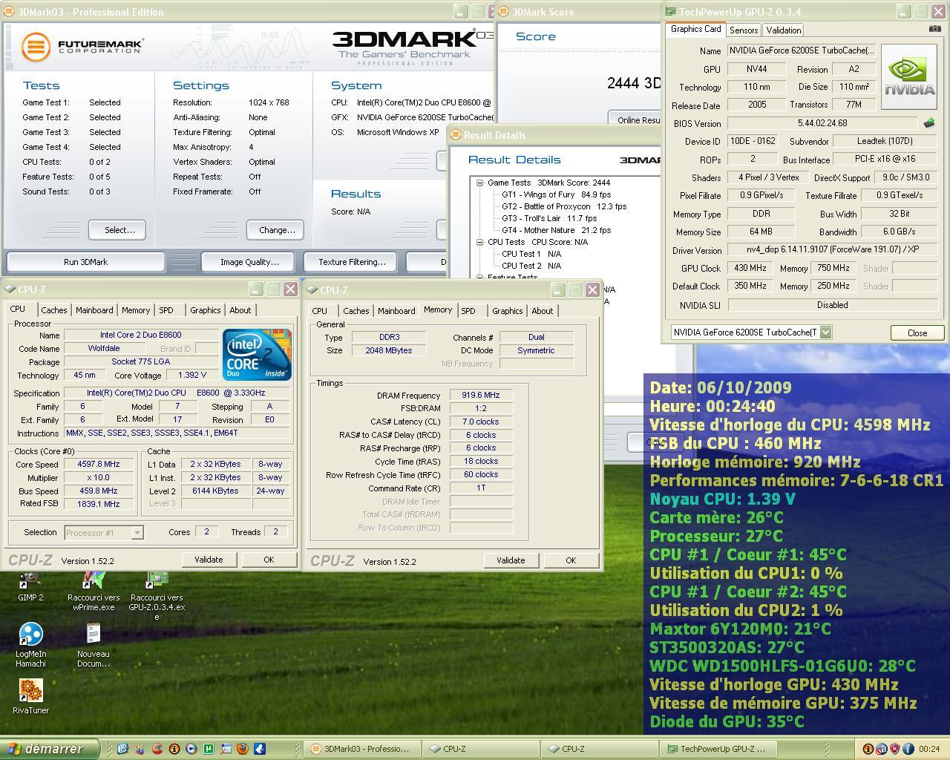Click 3DMark03 window title icon
The width and height of the screenshot is (950, 760).
[10, 12]
